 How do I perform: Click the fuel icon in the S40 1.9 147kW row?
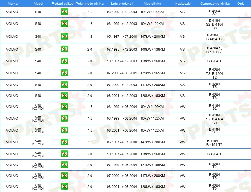64,36
